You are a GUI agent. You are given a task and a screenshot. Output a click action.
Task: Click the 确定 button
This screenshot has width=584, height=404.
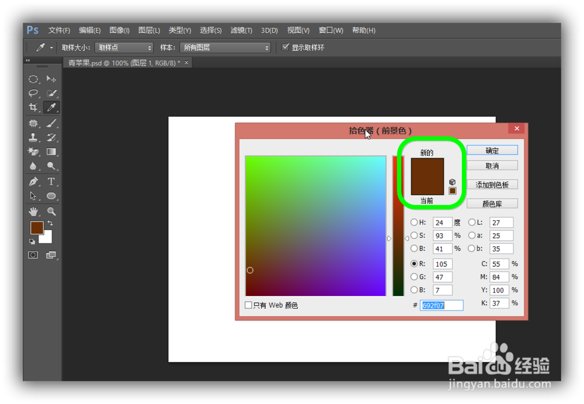click(492, 150)
